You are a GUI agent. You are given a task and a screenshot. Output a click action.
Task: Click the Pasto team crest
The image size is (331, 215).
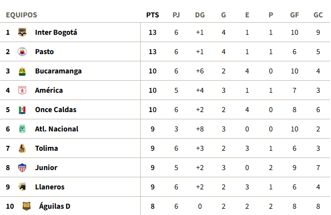22,52
